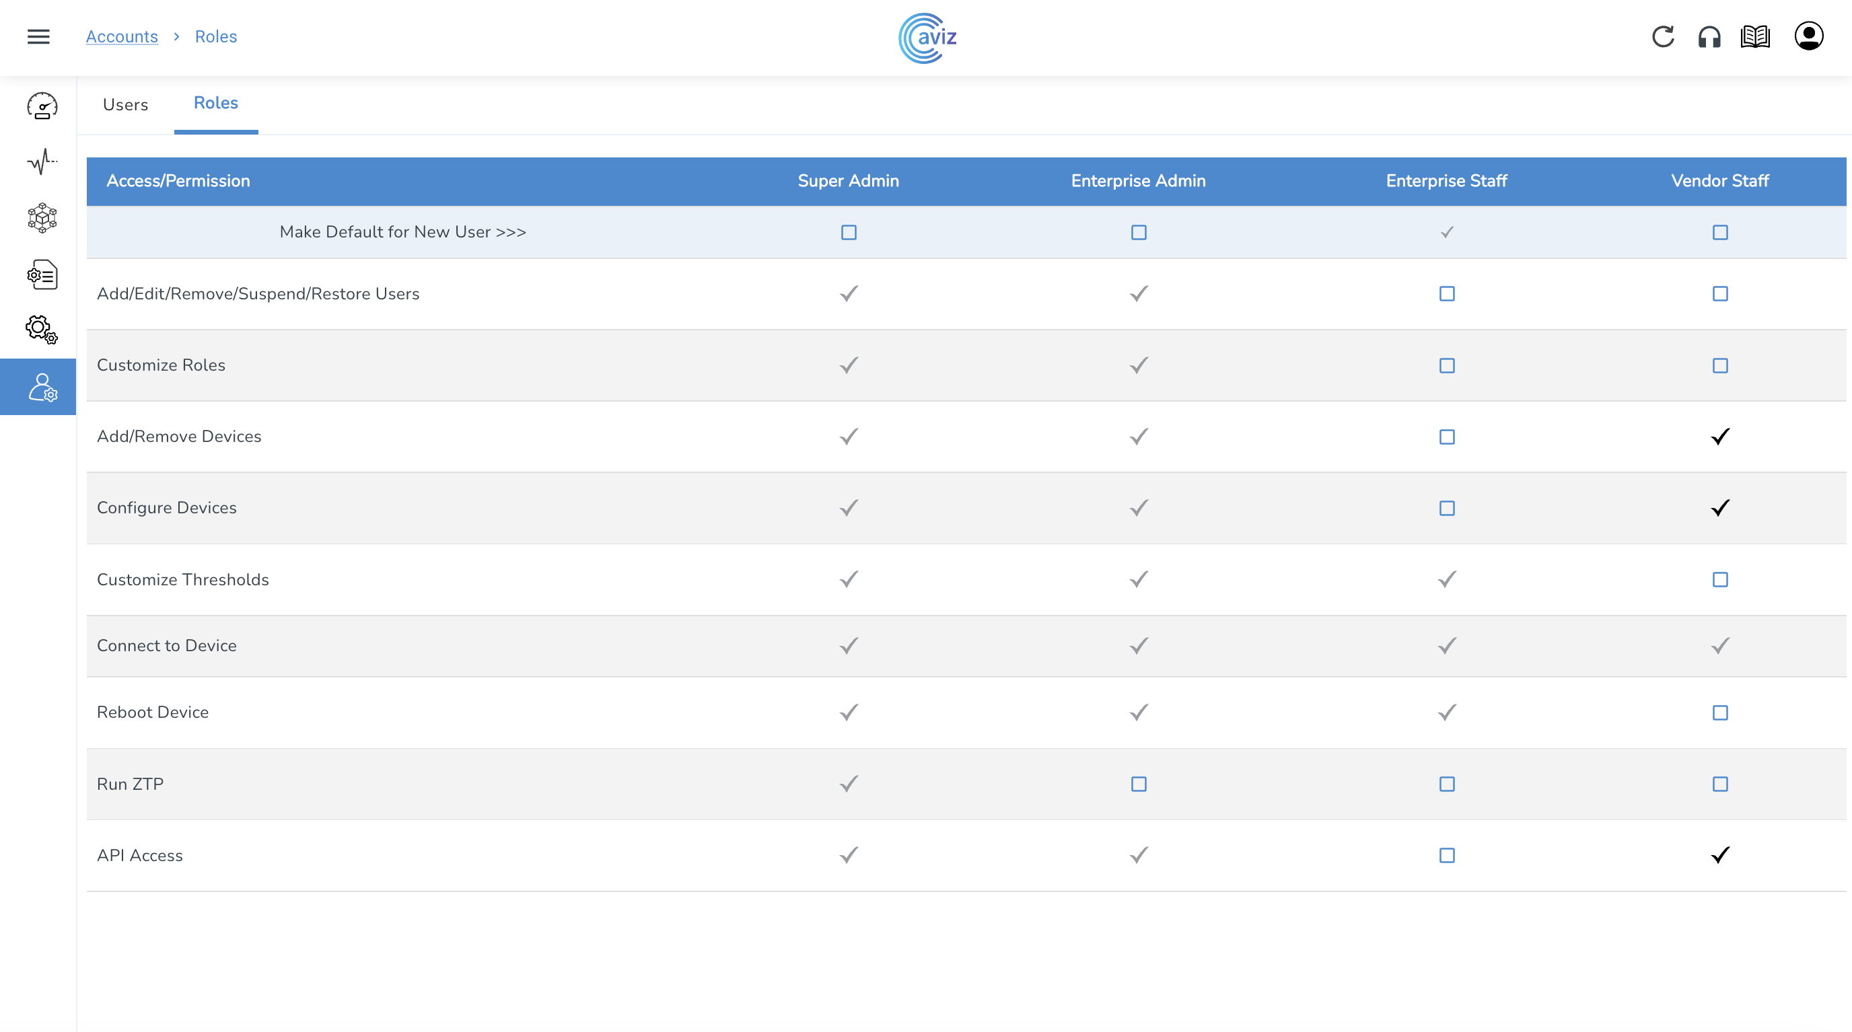Open the dashboard gauge sidebar icon
This screenshot has height=1032, width=1852.
coord(42,106)
